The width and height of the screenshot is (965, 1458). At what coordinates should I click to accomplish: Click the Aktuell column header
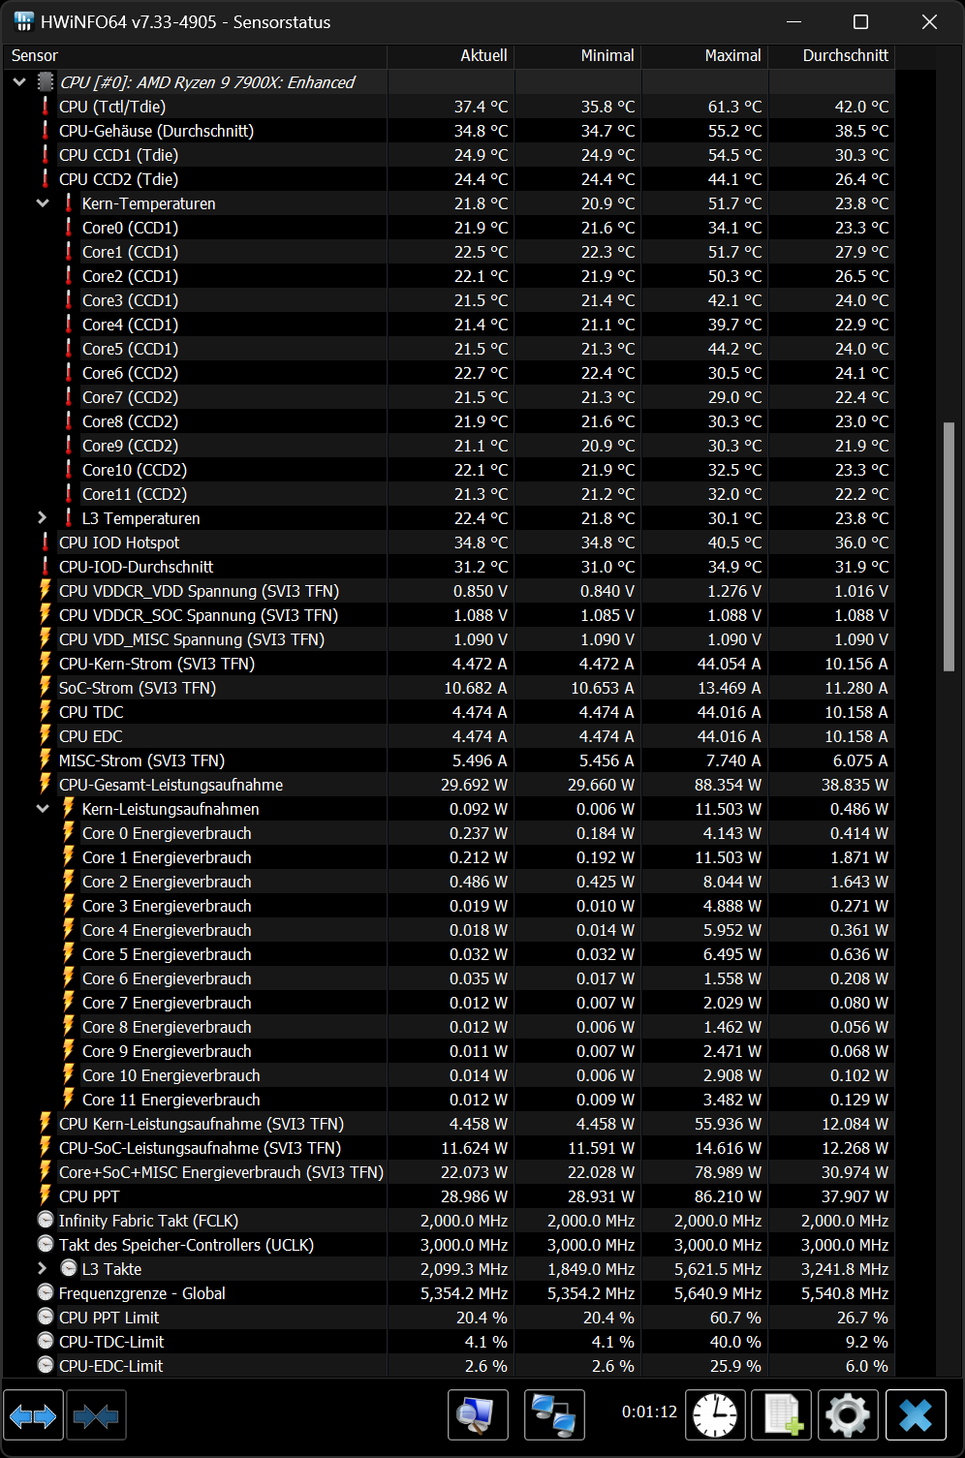451,56
